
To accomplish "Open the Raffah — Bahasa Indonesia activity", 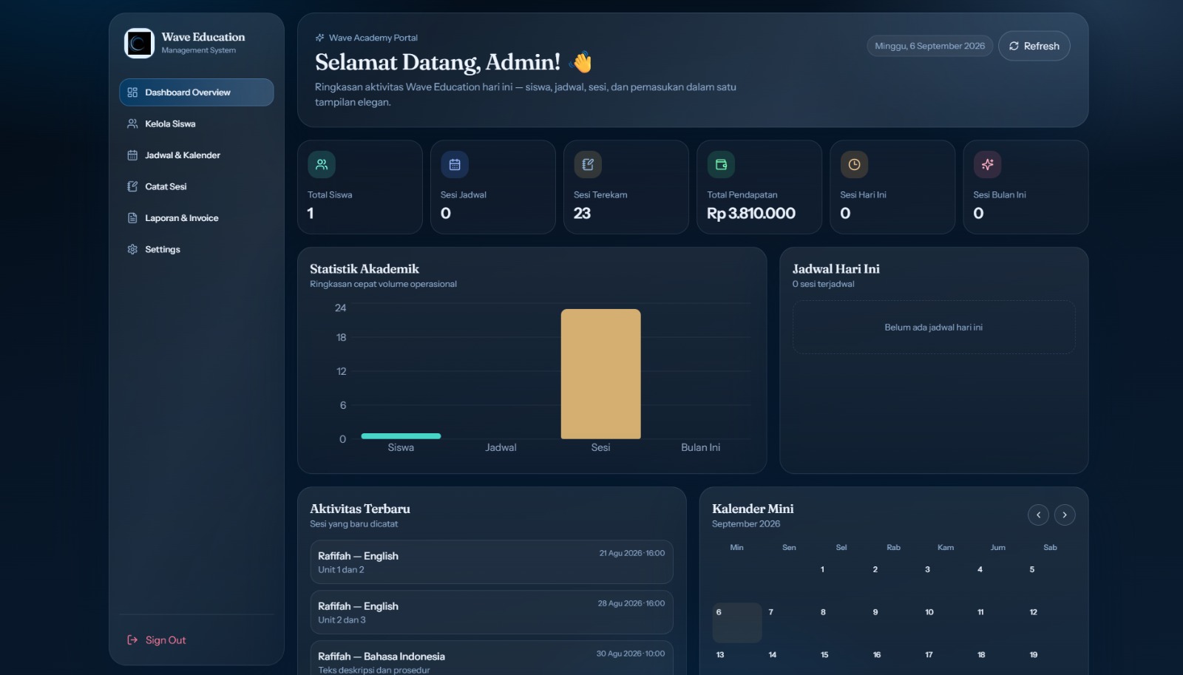I will tap(492, 658).
